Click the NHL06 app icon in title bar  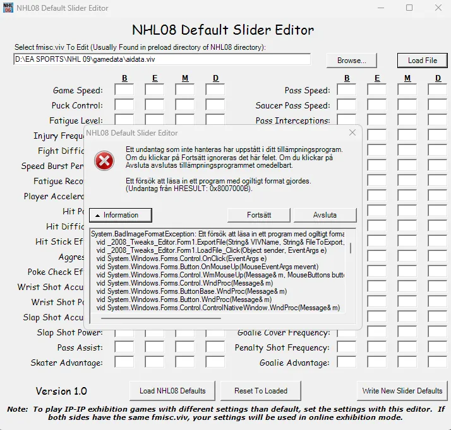coord(8,8)
